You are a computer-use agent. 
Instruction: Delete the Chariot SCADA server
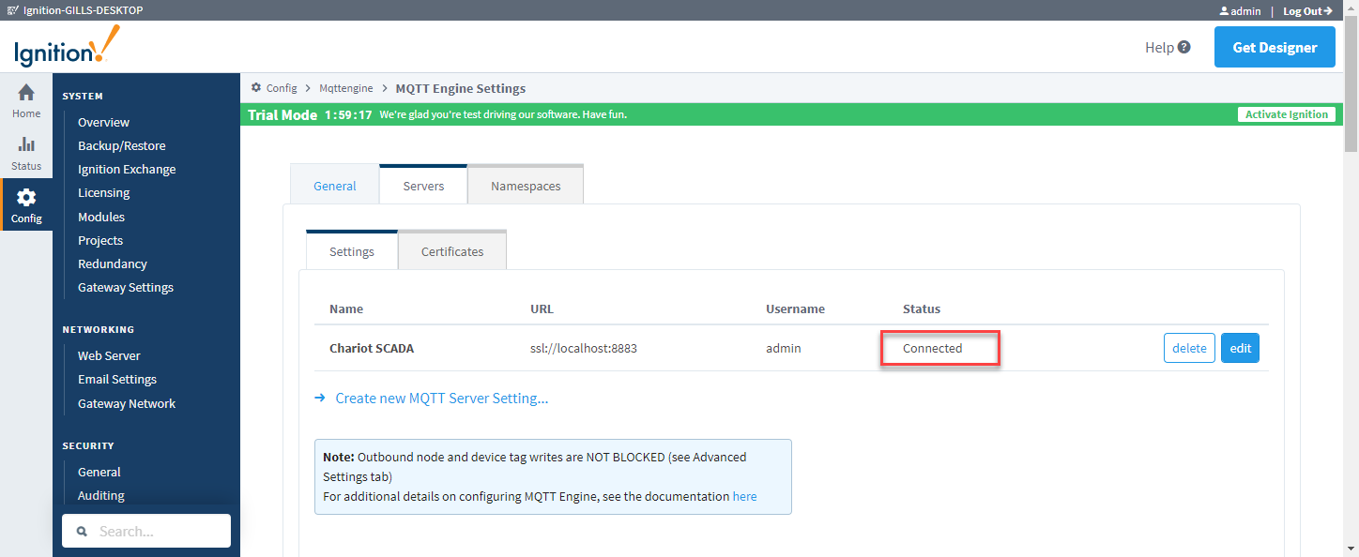point(1189,348)
